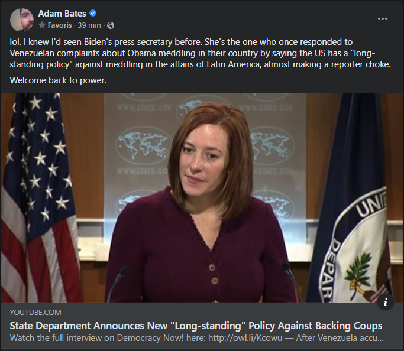The height and width of the screenshot is (351, 404).
Task: Open the State Department briefing video thumbnail
Action: (x=202, y=197)
